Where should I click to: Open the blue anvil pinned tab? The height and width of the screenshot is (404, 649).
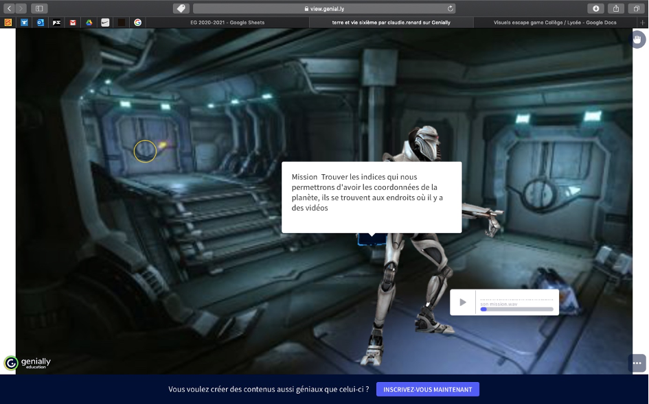point(25,23)
